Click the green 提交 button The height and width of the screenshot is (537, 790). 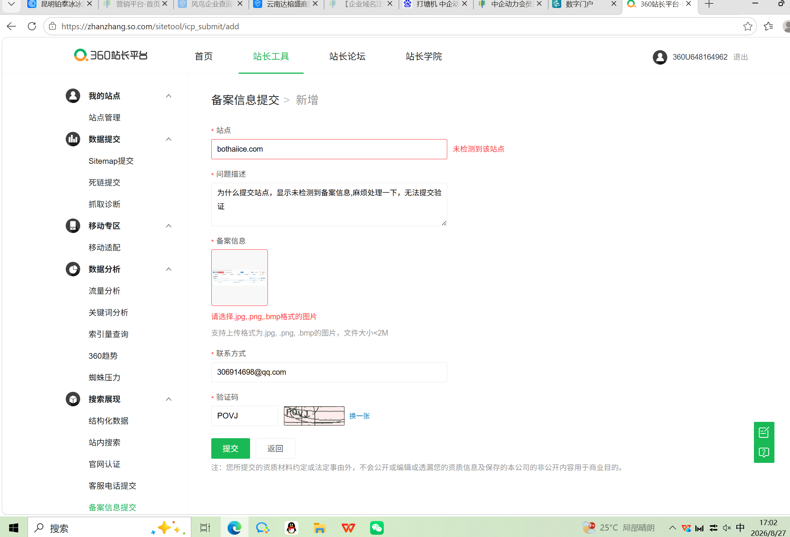click(230, 448)
